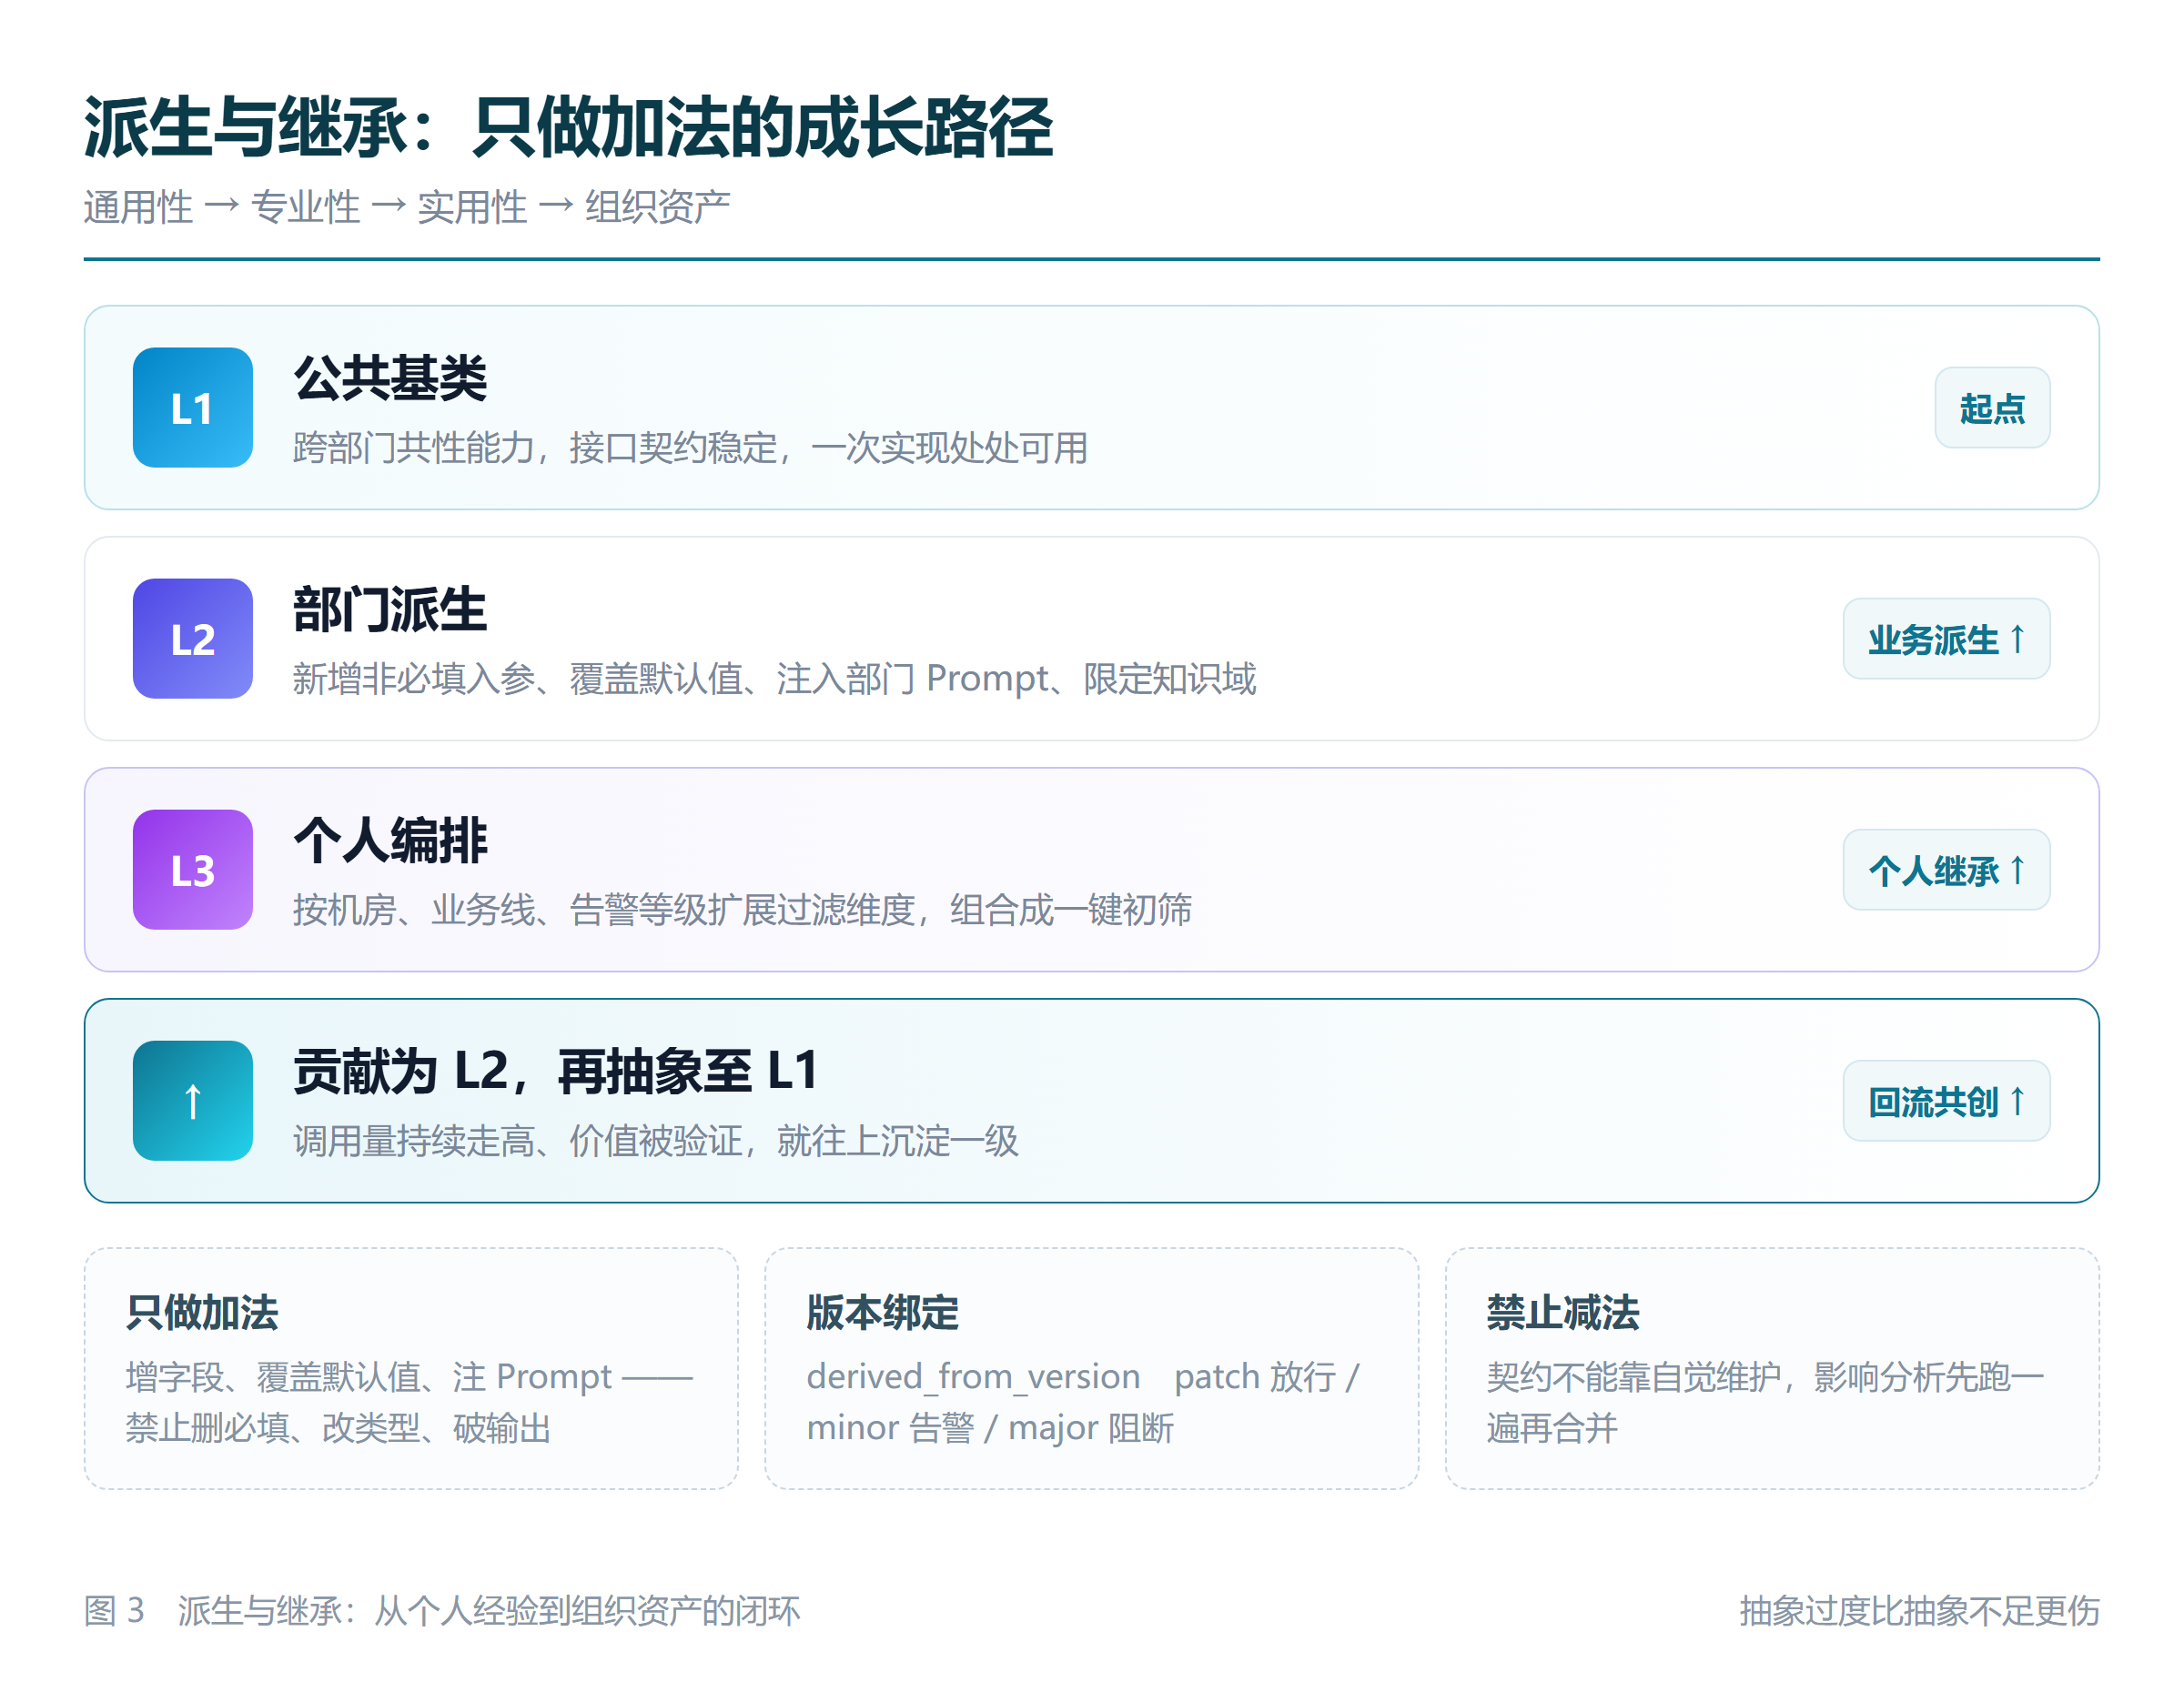Viewport: 2184px width, 1692px height.
Task: Click the 跨部门共性能力 description line
Action: pos(690,448)
